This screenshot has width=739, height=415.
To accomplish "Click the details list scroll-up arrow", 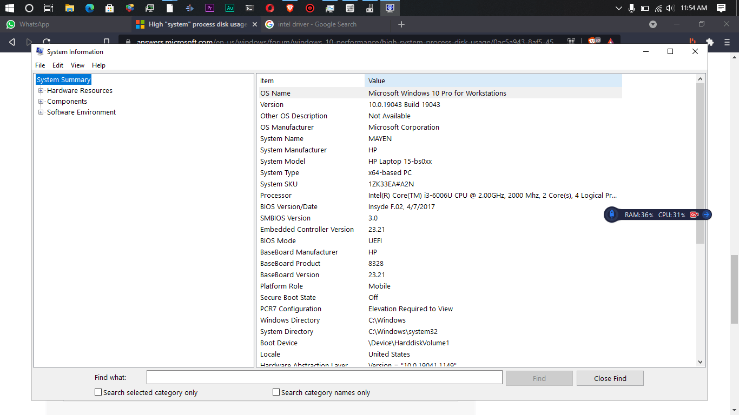I will pos(701,79).
